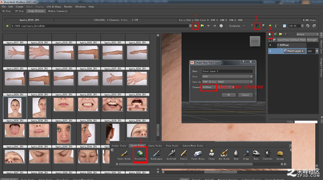
Task: Refresh the image browser folder
Action: [x=221, y=26]
